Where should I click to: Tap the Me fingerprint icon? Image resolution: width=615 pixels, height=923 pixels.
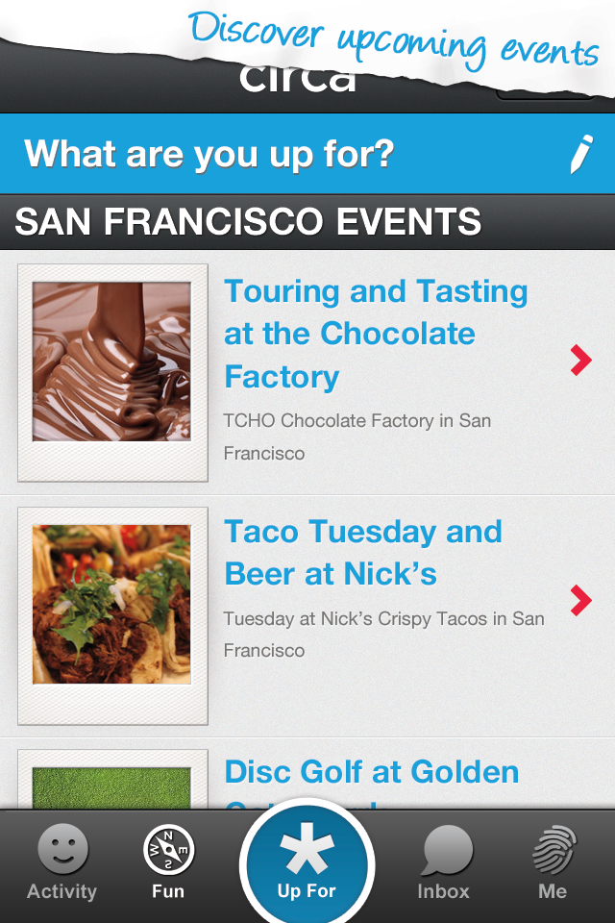(x=553, y=849)
